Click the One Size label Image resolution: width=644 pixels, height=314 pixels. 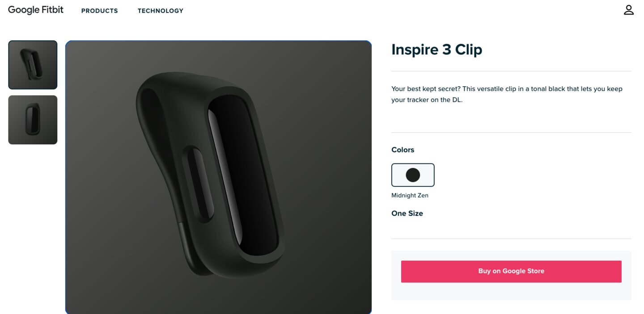click(x=407, y=214)
